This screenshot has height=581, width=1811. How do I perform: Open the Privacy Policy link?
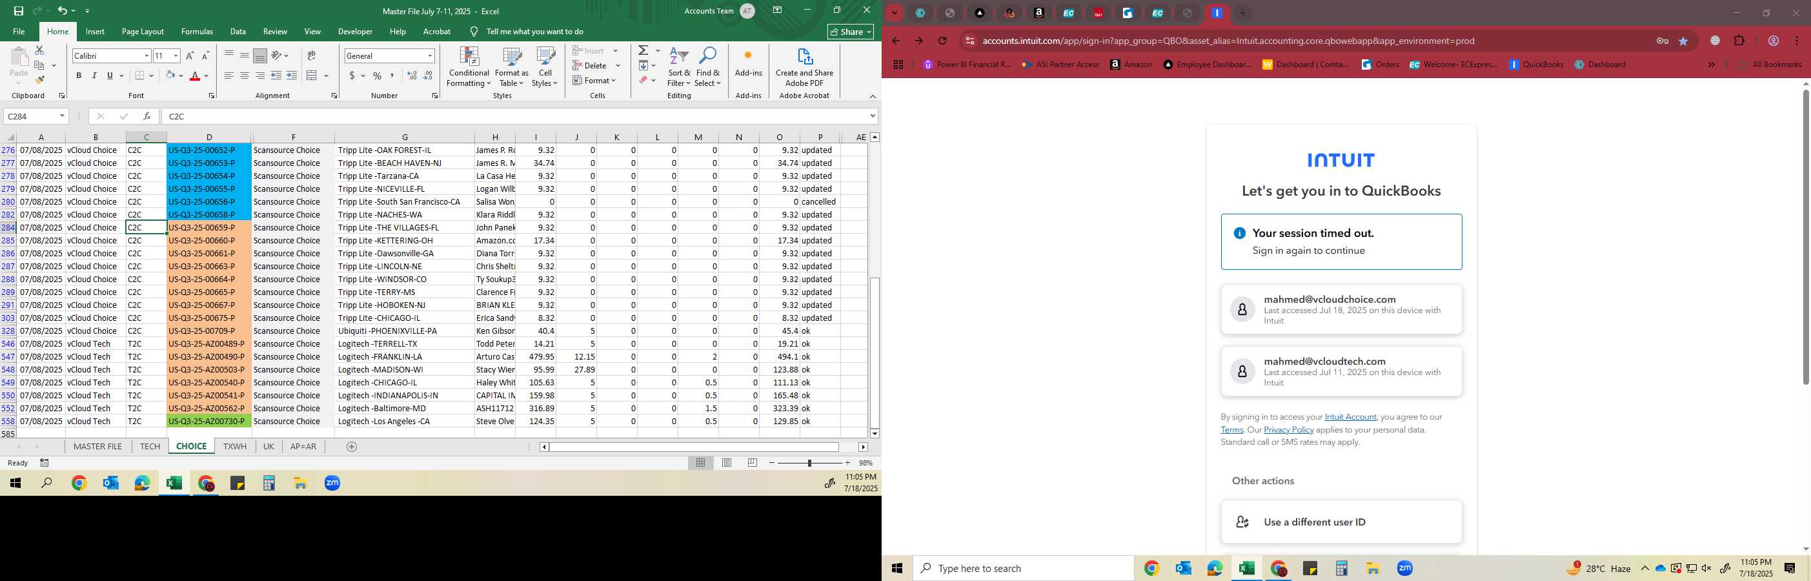point(1289,430)
